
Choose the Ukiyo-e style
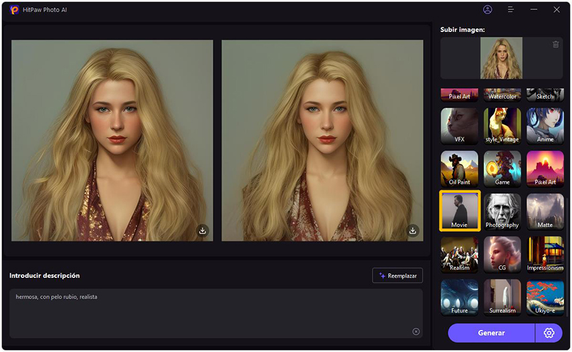pyautogui.click(x=545, y=297)
